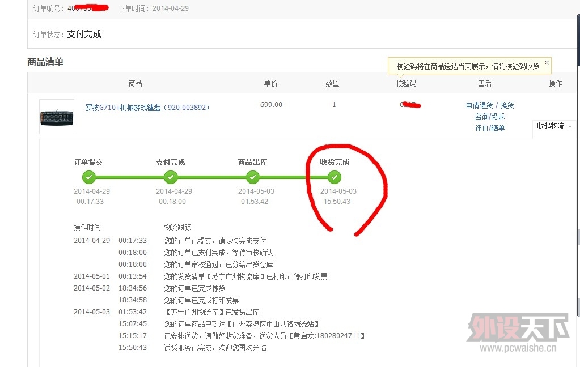Click the 数量 column header
The height and width of the screenshot is (367, 580).
pos(333,83)
